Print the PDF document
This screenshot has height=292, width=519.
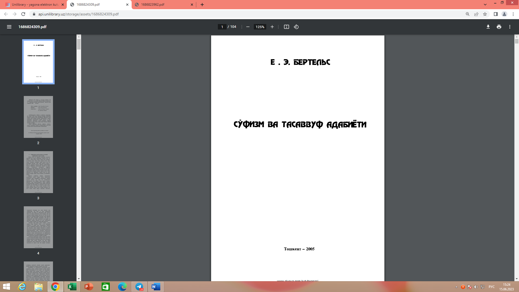tap(499, 27)
